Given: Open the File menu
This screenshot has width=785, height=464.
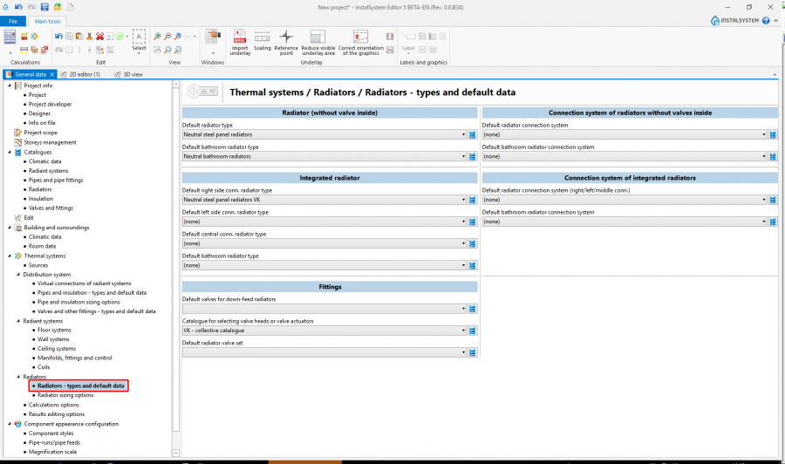Looking at the screenshot, I should (x=13, y=21).
